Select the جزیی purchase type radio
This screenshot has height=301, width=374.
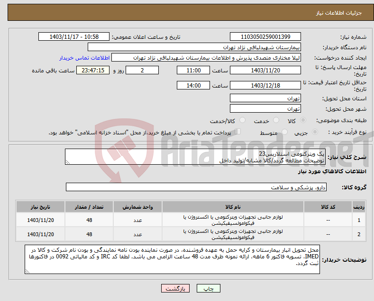(x=315, y=132)
